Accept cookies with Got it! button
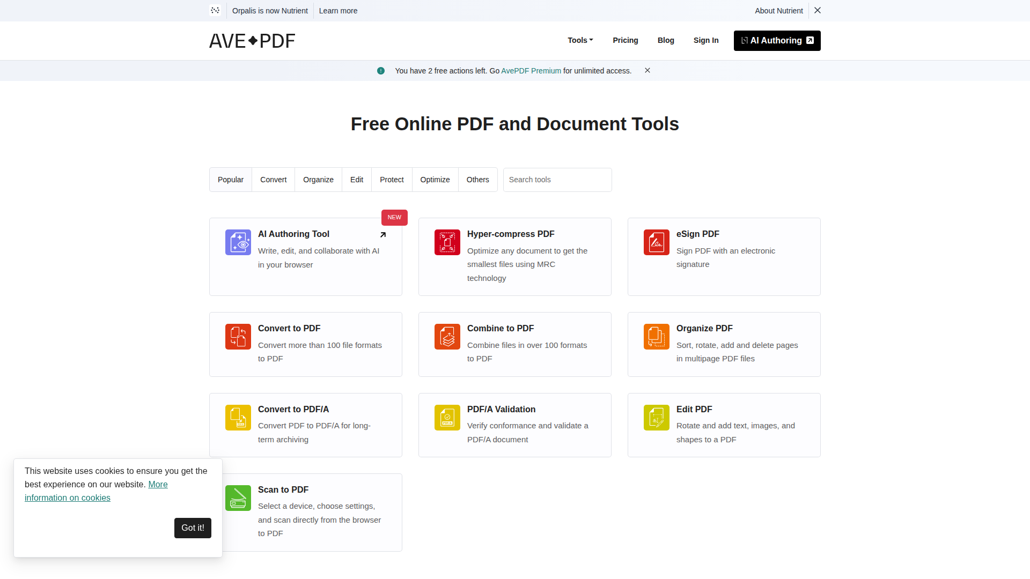This screenshot has height=579, width=1030. 193,528
